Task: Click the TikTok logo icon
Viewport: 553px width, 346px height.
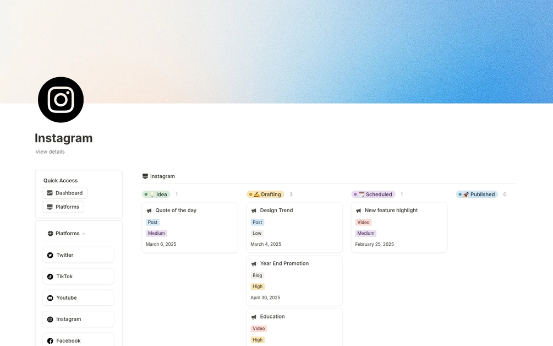Action: pos(50,277)
